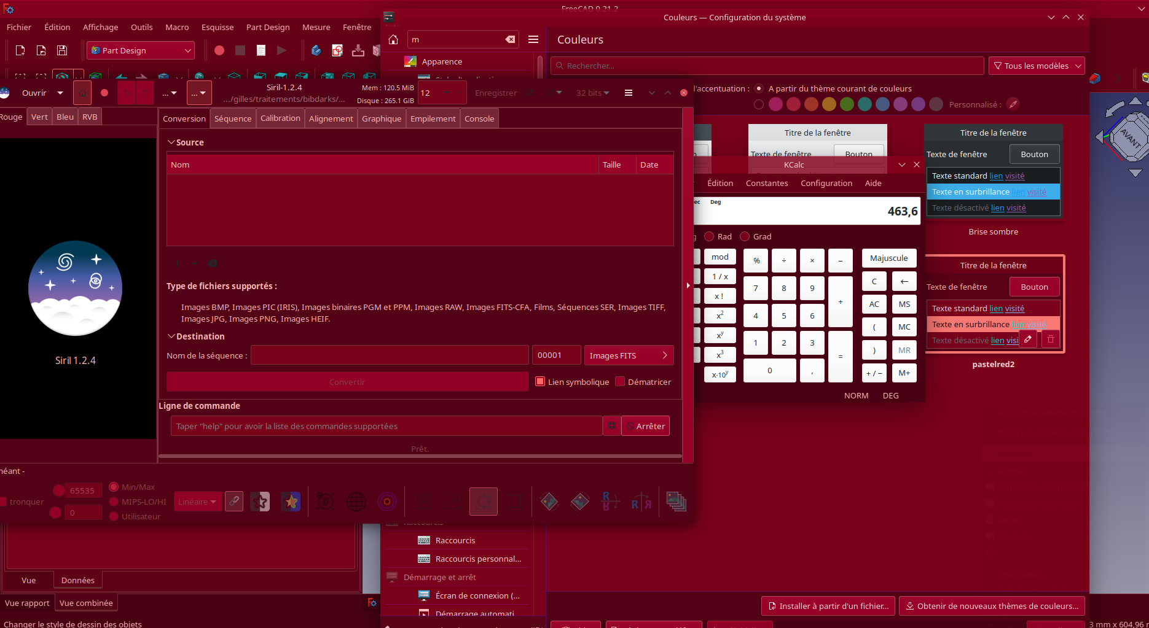Image resolution: width=1149 pixels, height=628 pixels.
Task: Switch to the Séquence tab
Action: coord(233,118)
